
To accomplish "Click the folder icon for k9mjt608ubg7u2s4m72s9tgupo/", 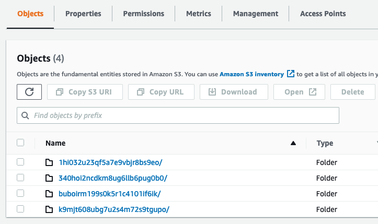I will (49, 209).
